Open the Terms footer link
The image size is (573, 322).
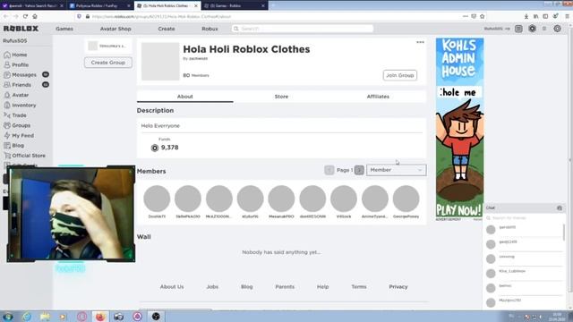coord(359,287)
